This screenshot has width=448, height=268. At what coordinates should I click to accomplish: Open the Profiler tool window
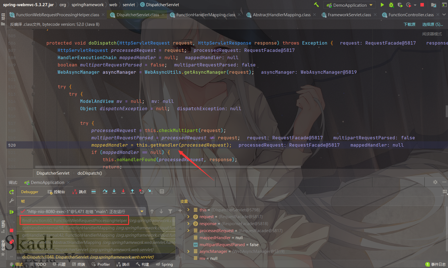(101, 264)
